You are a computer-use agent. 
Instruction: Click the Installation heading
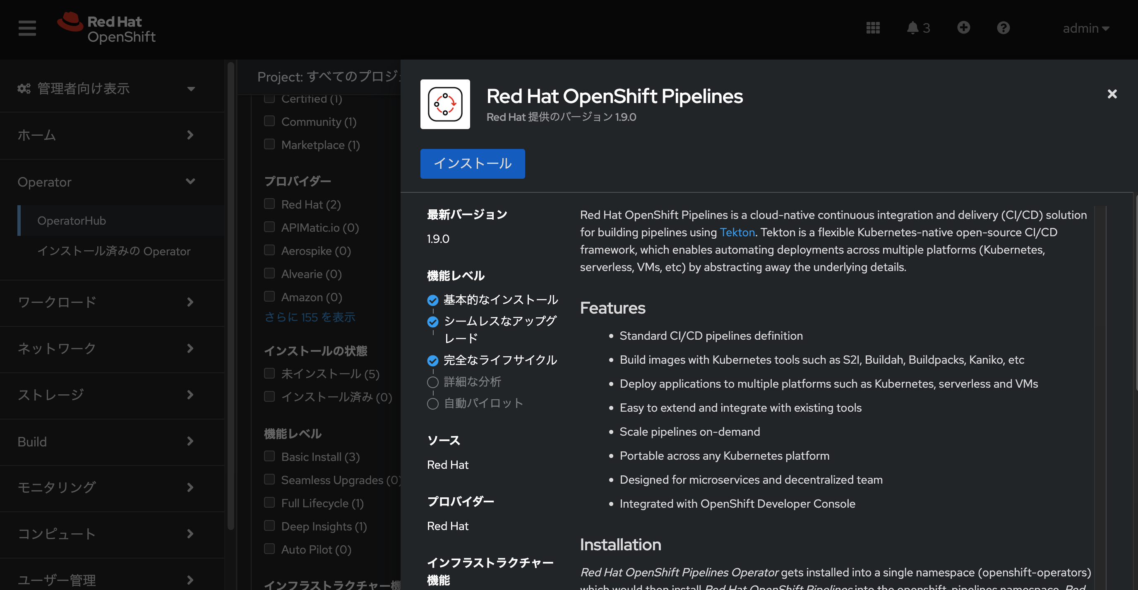pos(620,544)
